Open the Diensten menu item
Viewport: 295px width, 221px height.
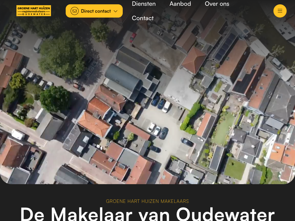144,4
